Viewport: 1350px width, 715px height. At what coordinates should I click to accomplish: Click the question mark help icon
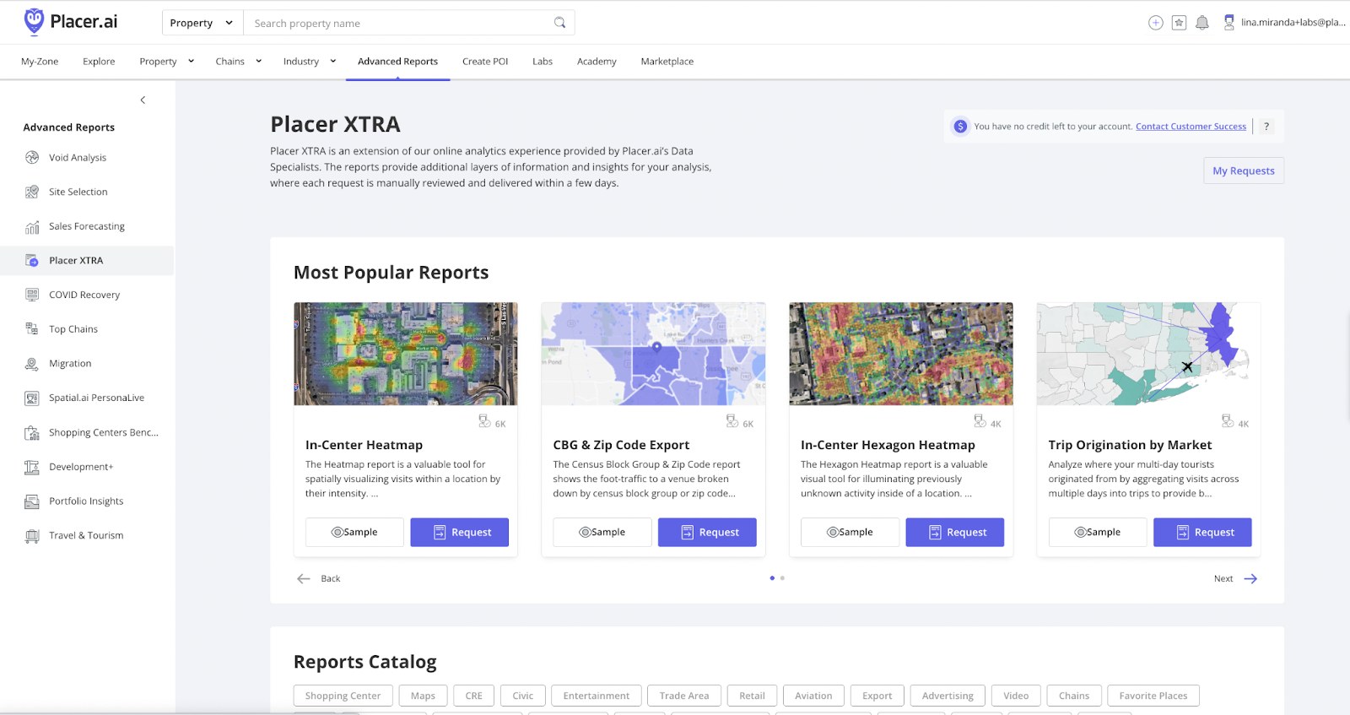point(1266,127)
